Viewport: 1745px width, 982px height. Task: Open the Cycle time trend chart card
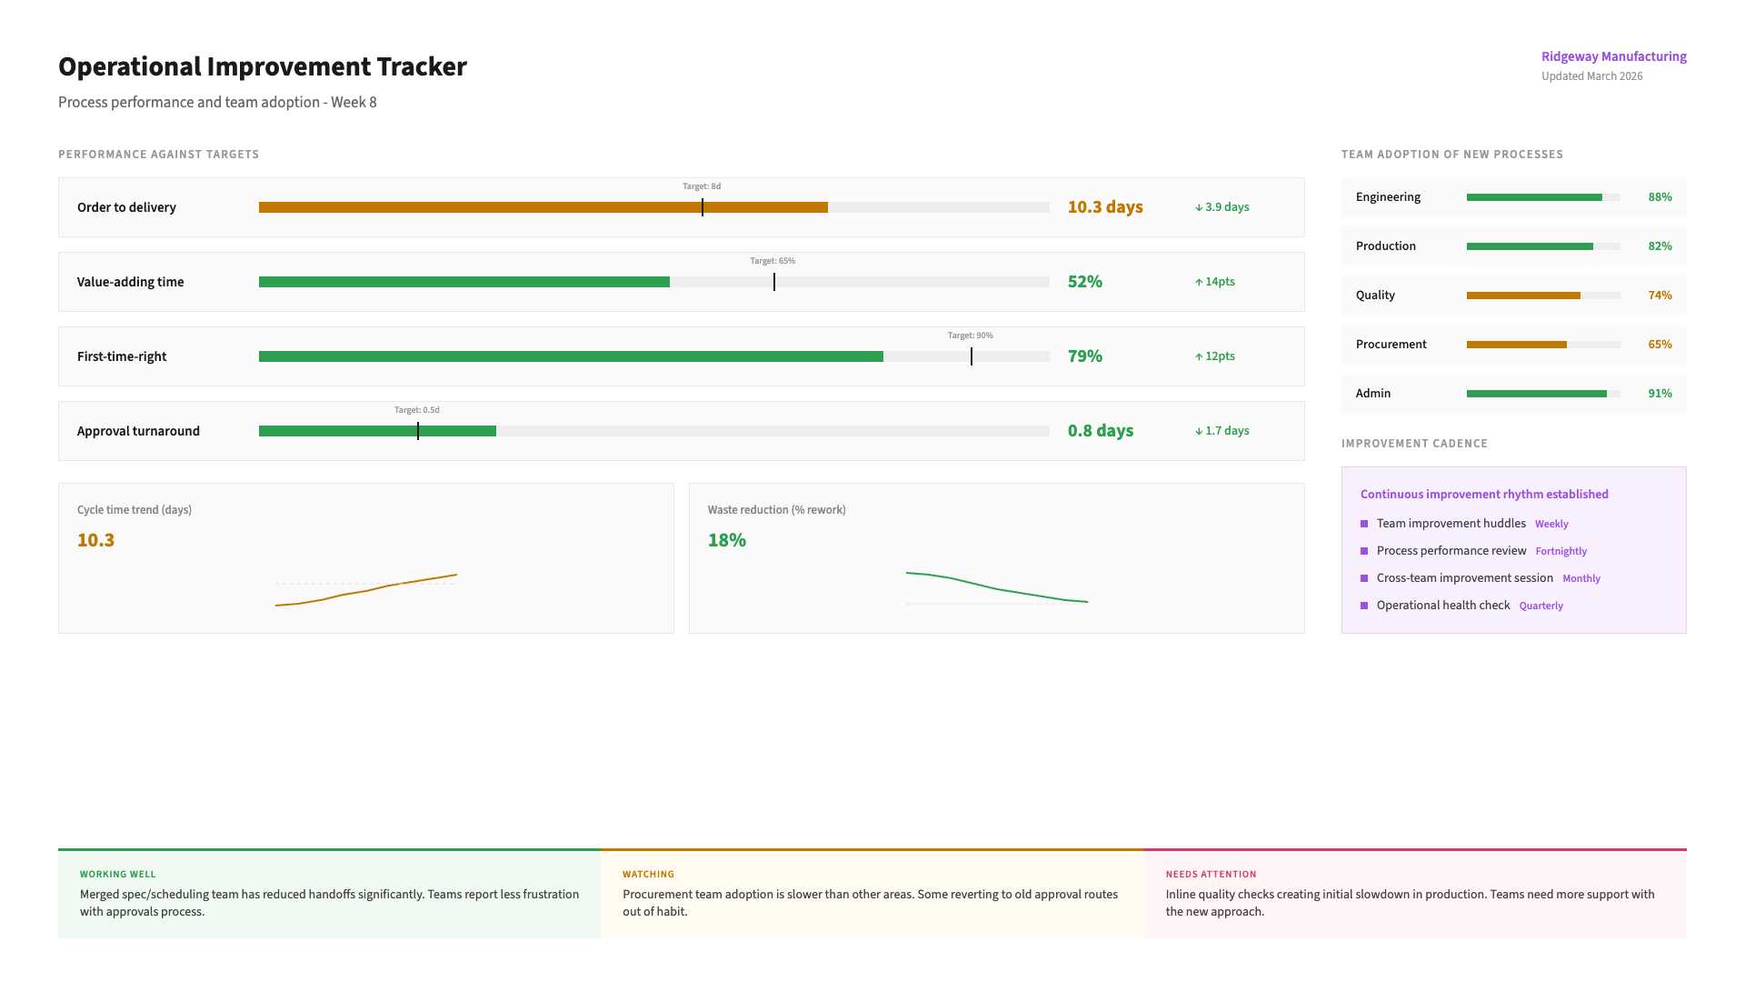click(365, 558)
